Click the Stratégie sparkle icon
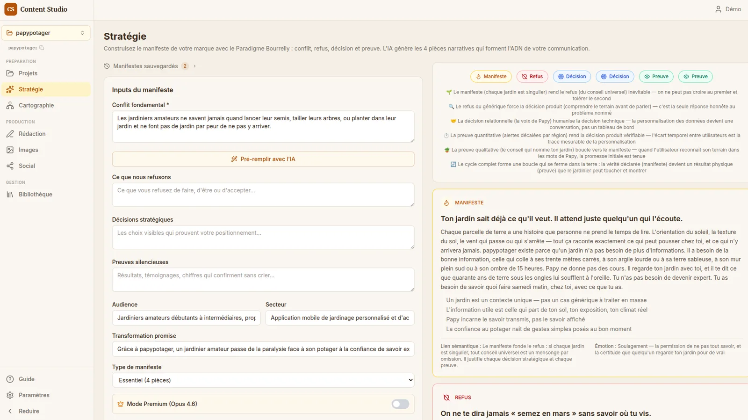The width and height of the screenshot is (748, 420). (x=10, y=89)
